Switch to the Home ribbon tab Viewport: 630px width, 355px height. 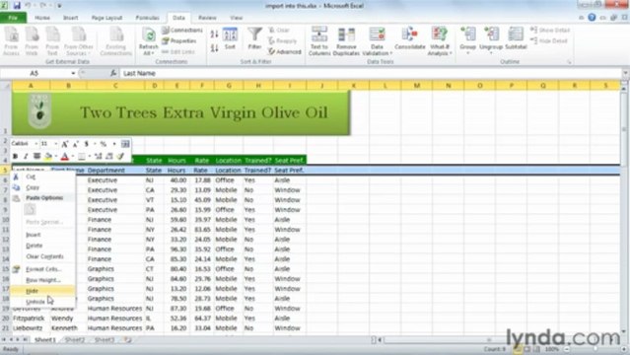point(42,18)
